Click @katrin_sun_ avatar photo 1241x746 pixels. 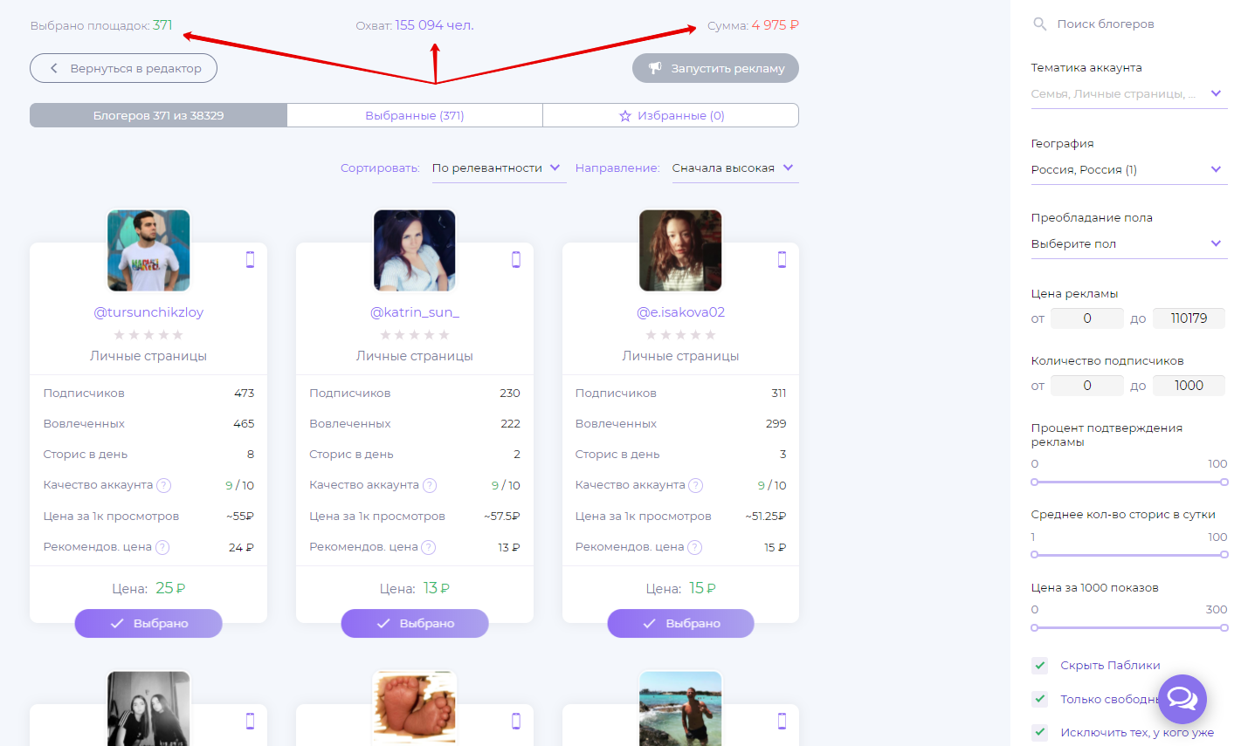click(415, 250)
